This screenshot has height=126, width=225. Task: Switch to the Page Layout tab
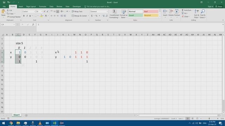pyautogui.click(x=31, y=7)
